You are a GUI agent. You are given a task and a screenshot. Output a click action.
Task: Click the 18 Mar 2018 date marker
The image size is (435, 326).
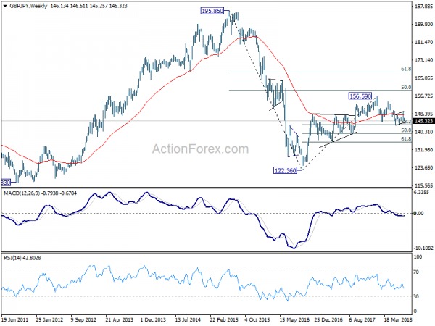[x=398, y=319]
